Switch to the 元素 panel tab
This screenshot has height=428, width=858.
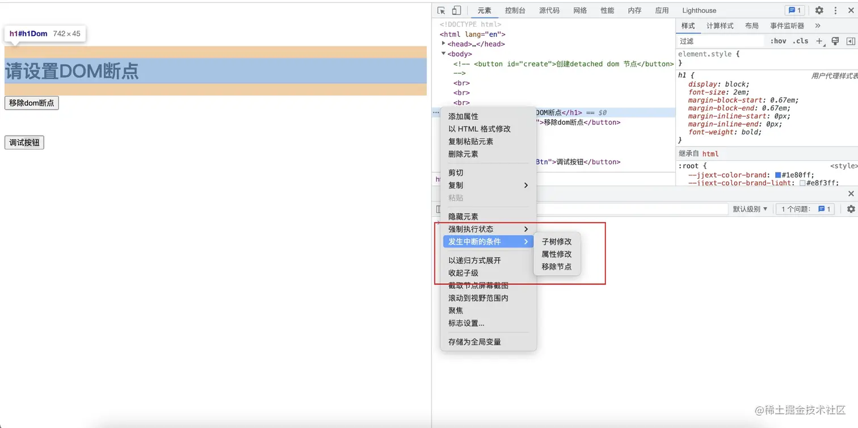484,10
